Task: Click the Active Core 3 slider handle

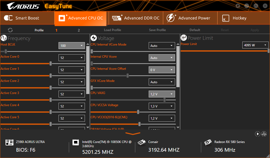Action: coord(51,100)
